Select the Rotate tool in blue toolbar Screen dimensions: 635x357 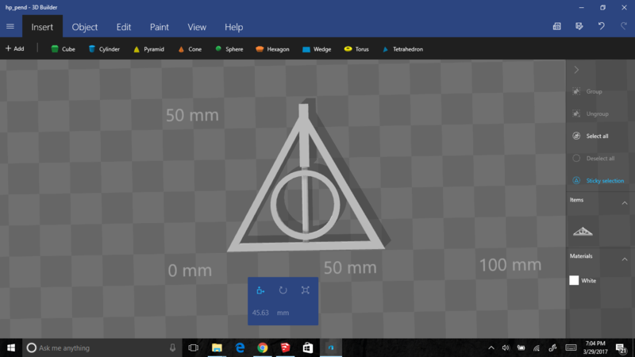tap(283, 290)
